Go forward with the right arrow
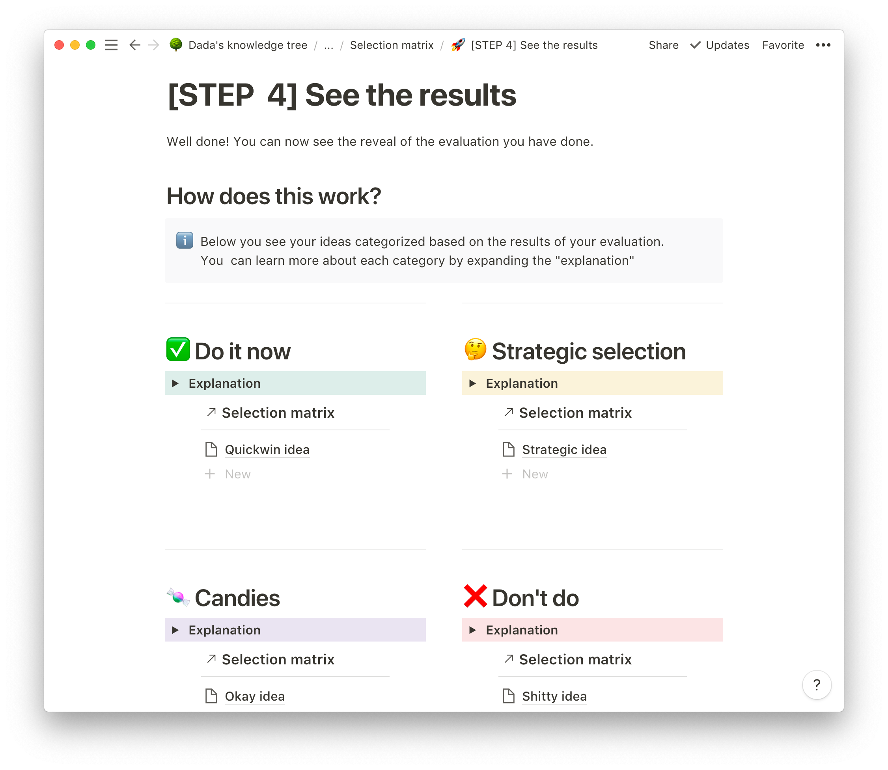This screenshot has height=770, width=888. click(x=153, y=45)
